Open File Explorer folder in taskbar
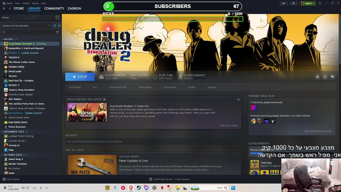 178,188
